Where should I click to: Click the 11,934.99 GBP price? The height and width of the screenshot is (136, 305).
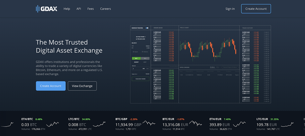tap(128, 125)
